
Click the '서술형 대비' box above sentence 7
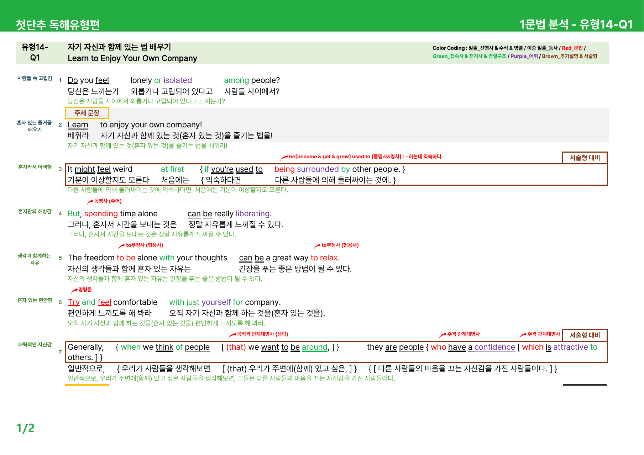(x=585, y=335)
